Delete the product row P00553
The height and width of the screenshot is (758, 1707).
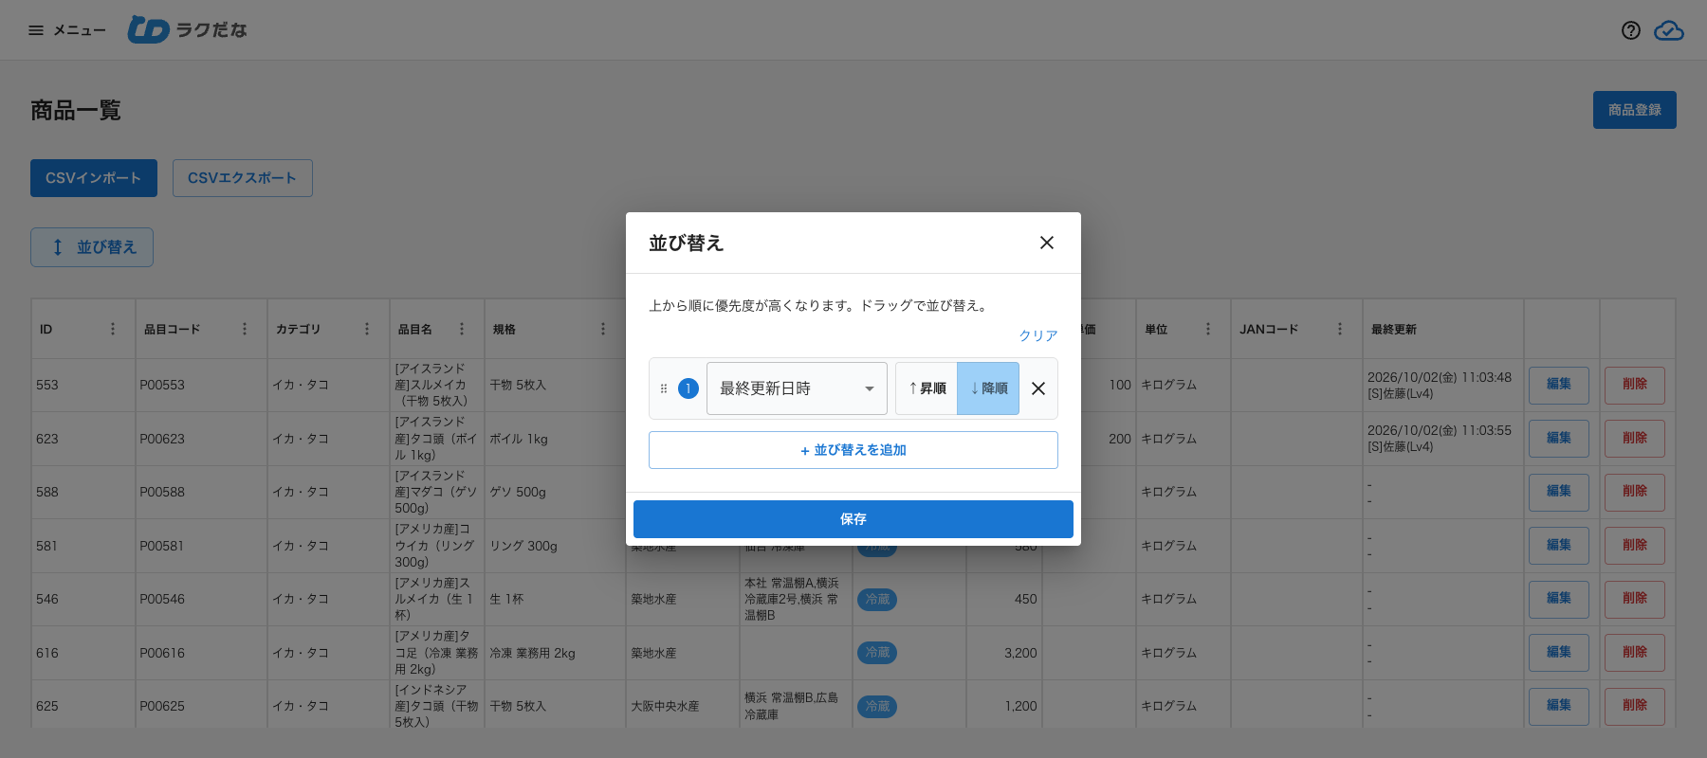pos(1635,385)
